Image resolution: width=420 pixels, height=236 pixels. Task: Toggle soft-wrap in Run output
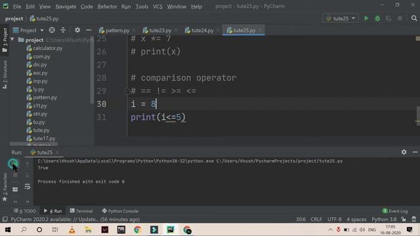(x=28, y=186)
